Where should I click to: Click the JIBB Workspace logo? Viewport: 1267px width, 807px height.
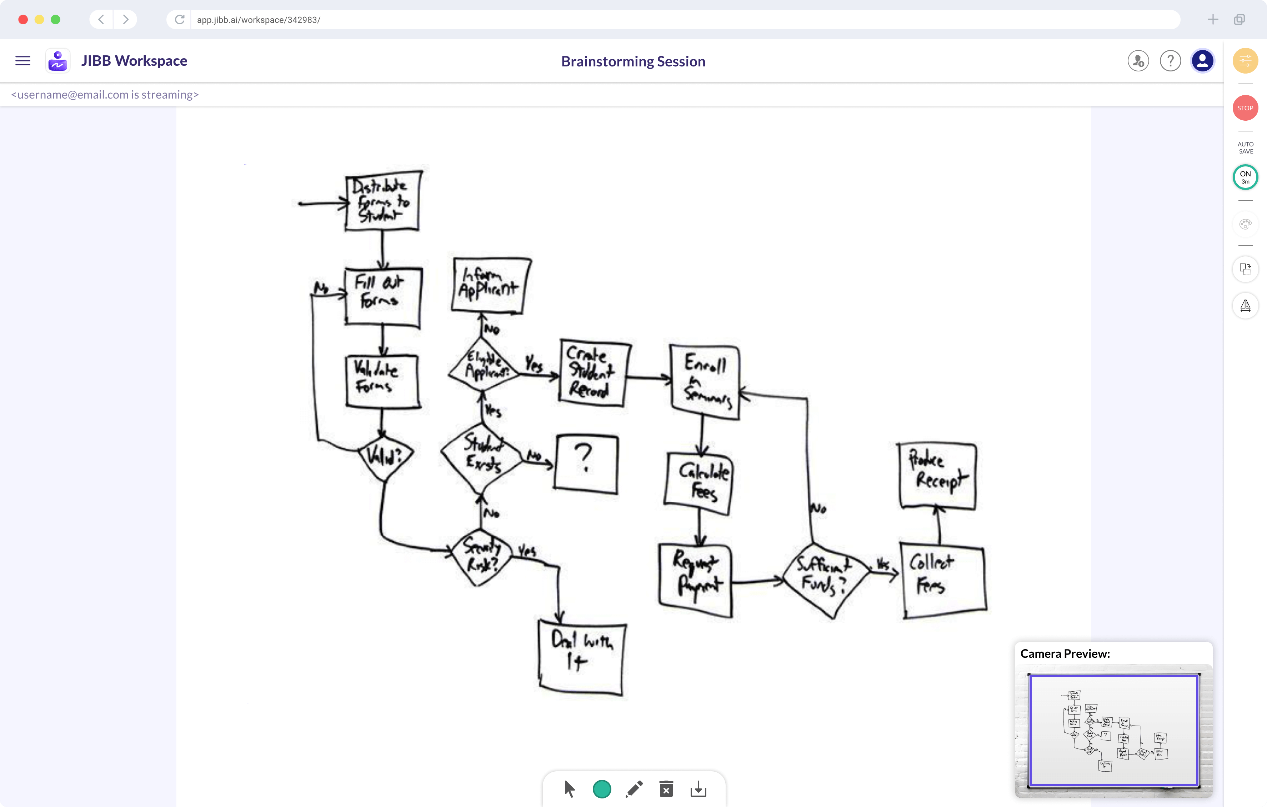(x=57, y=60)
